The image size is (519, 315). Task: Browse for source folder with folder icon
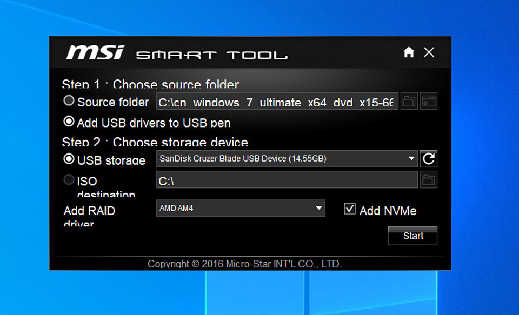[x=409, y=101]
